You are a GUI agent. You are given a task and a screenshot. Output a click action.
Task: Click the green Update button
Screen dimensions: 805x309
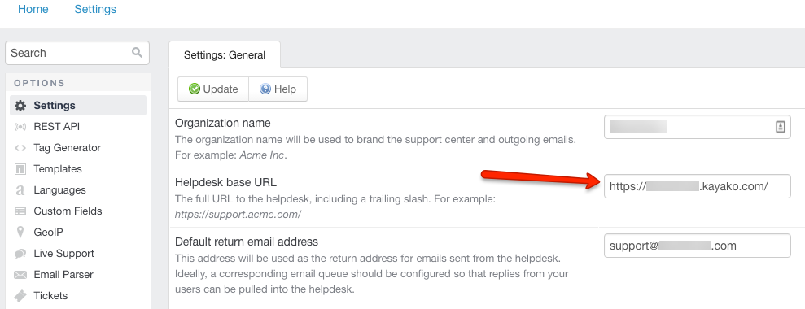(x=213, y=89)
